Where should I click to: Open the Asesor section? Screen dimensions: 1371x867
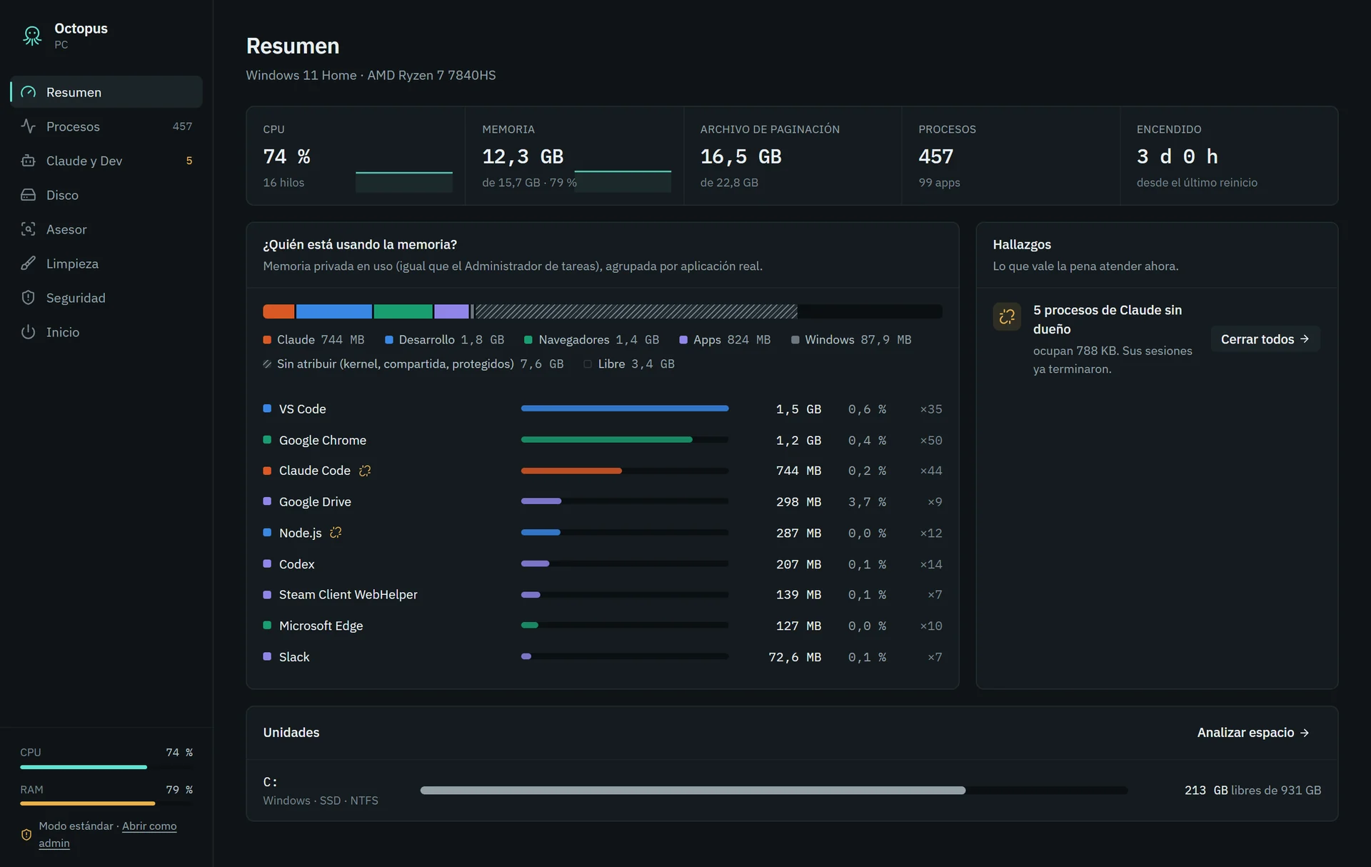(106, 229)
